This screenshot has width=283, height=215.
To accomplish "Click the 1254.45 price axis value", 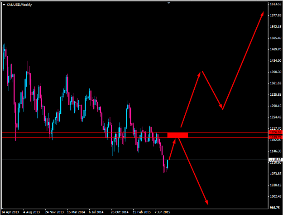I will (x=276, y=117).
